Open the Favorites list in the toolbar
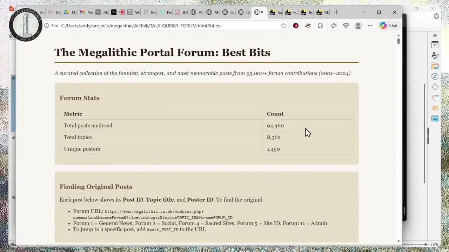This screenshot has width=449, height=252. pyautogui.click(x=334, y=26)
